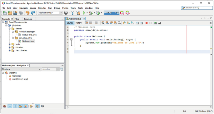Toggle Bookmark icon in editor toolbar

coord(132,23)
